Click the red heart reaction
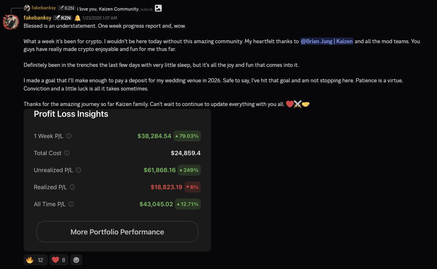Viewport: 437px width, 269px height. click(x=59, y=260)
